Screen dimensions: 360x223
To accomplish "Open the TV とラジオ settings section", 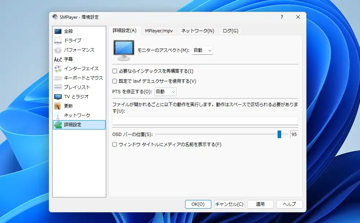I will point(71,96).
